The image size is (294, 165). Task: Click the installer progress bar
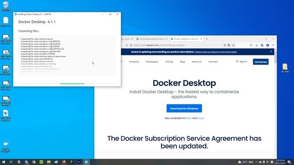(x=67, y=83)
